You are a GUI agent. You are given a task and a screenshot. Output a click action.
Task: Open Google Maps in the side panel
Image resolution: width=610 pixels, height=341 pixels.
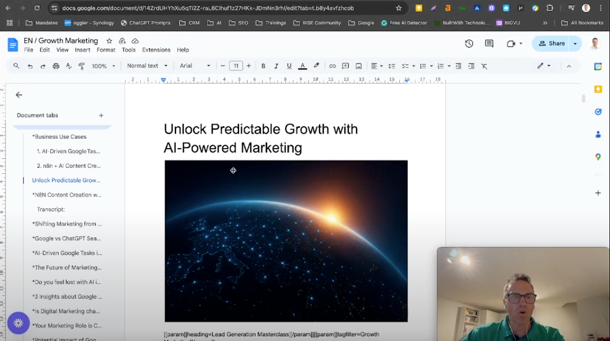598,157
